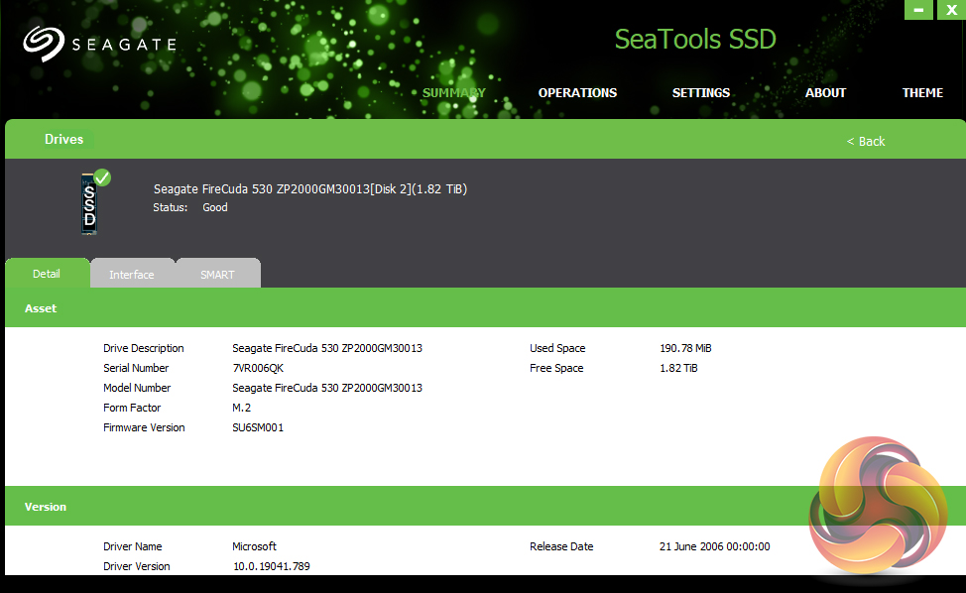
Task: Click the 'Firmware Version' label
Action: tap(144, 427)
